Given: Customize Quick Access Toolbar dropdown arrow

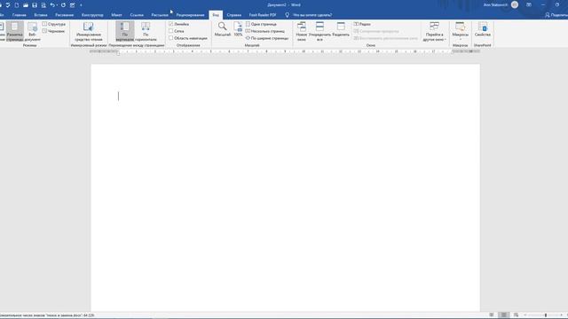Looking at the screenshot, I should point(81,5).
